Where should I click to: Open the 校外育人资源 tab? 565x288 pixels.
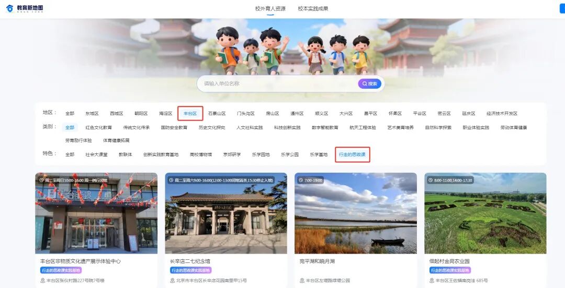pos(270,9)
